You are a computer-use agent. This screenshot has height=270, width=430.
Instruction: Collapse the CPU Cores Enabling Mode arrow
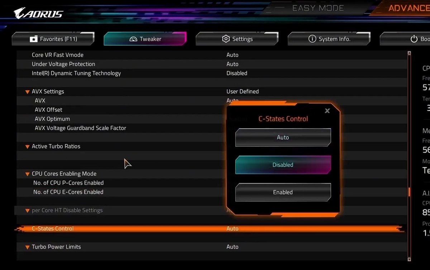27,174
